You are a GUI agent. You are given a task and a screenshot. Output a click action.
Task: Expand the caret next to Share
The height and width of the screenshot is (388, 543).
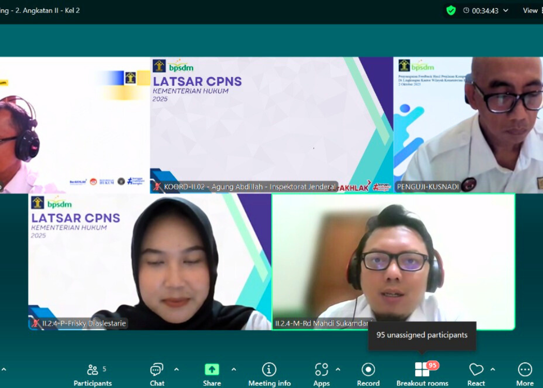point(233,369)
